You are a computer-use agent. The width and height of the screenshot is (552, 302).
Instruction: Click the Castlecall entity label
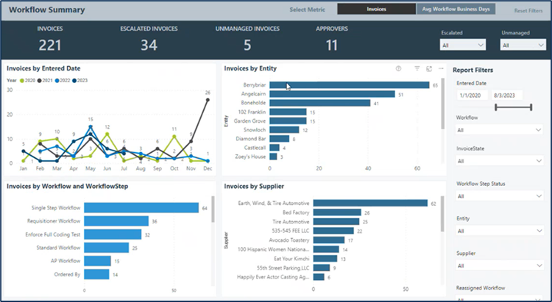click(255, 148)
